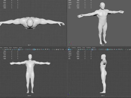Toggle grid display in side view toolbar
The image size is (131, 98).
pos(92,50)
